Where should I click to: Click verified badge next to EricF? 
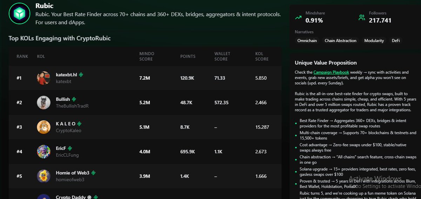coord(70,148)
